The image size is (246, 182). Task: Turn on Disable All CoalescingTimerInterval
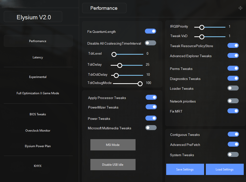click(150, 43)
